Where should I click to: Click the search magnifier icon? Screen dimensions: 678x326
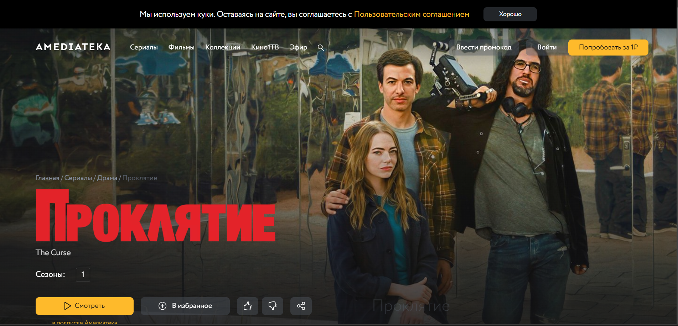pos(321,47)
